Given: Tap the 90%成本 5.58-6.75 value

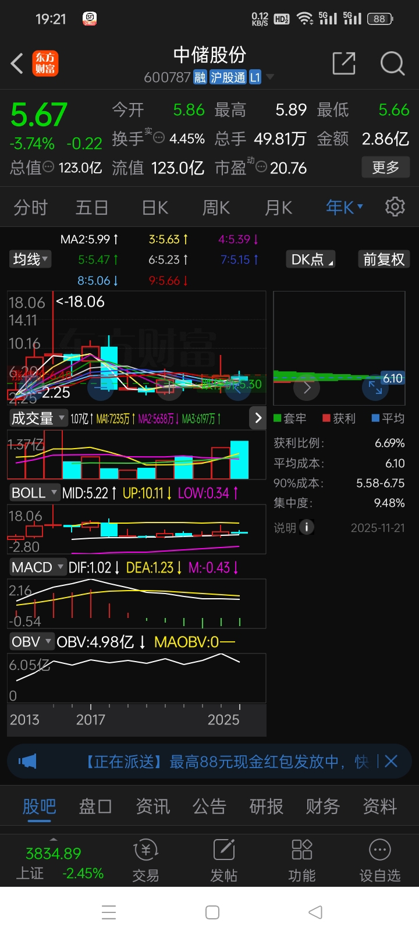Looking at the screenshot, I should tap(381, 483).
